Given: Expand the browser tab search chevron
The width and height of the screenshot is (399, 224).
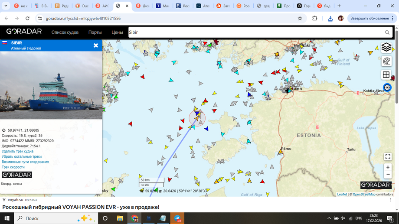Looking at the screenshot, I should pos(6,6).
